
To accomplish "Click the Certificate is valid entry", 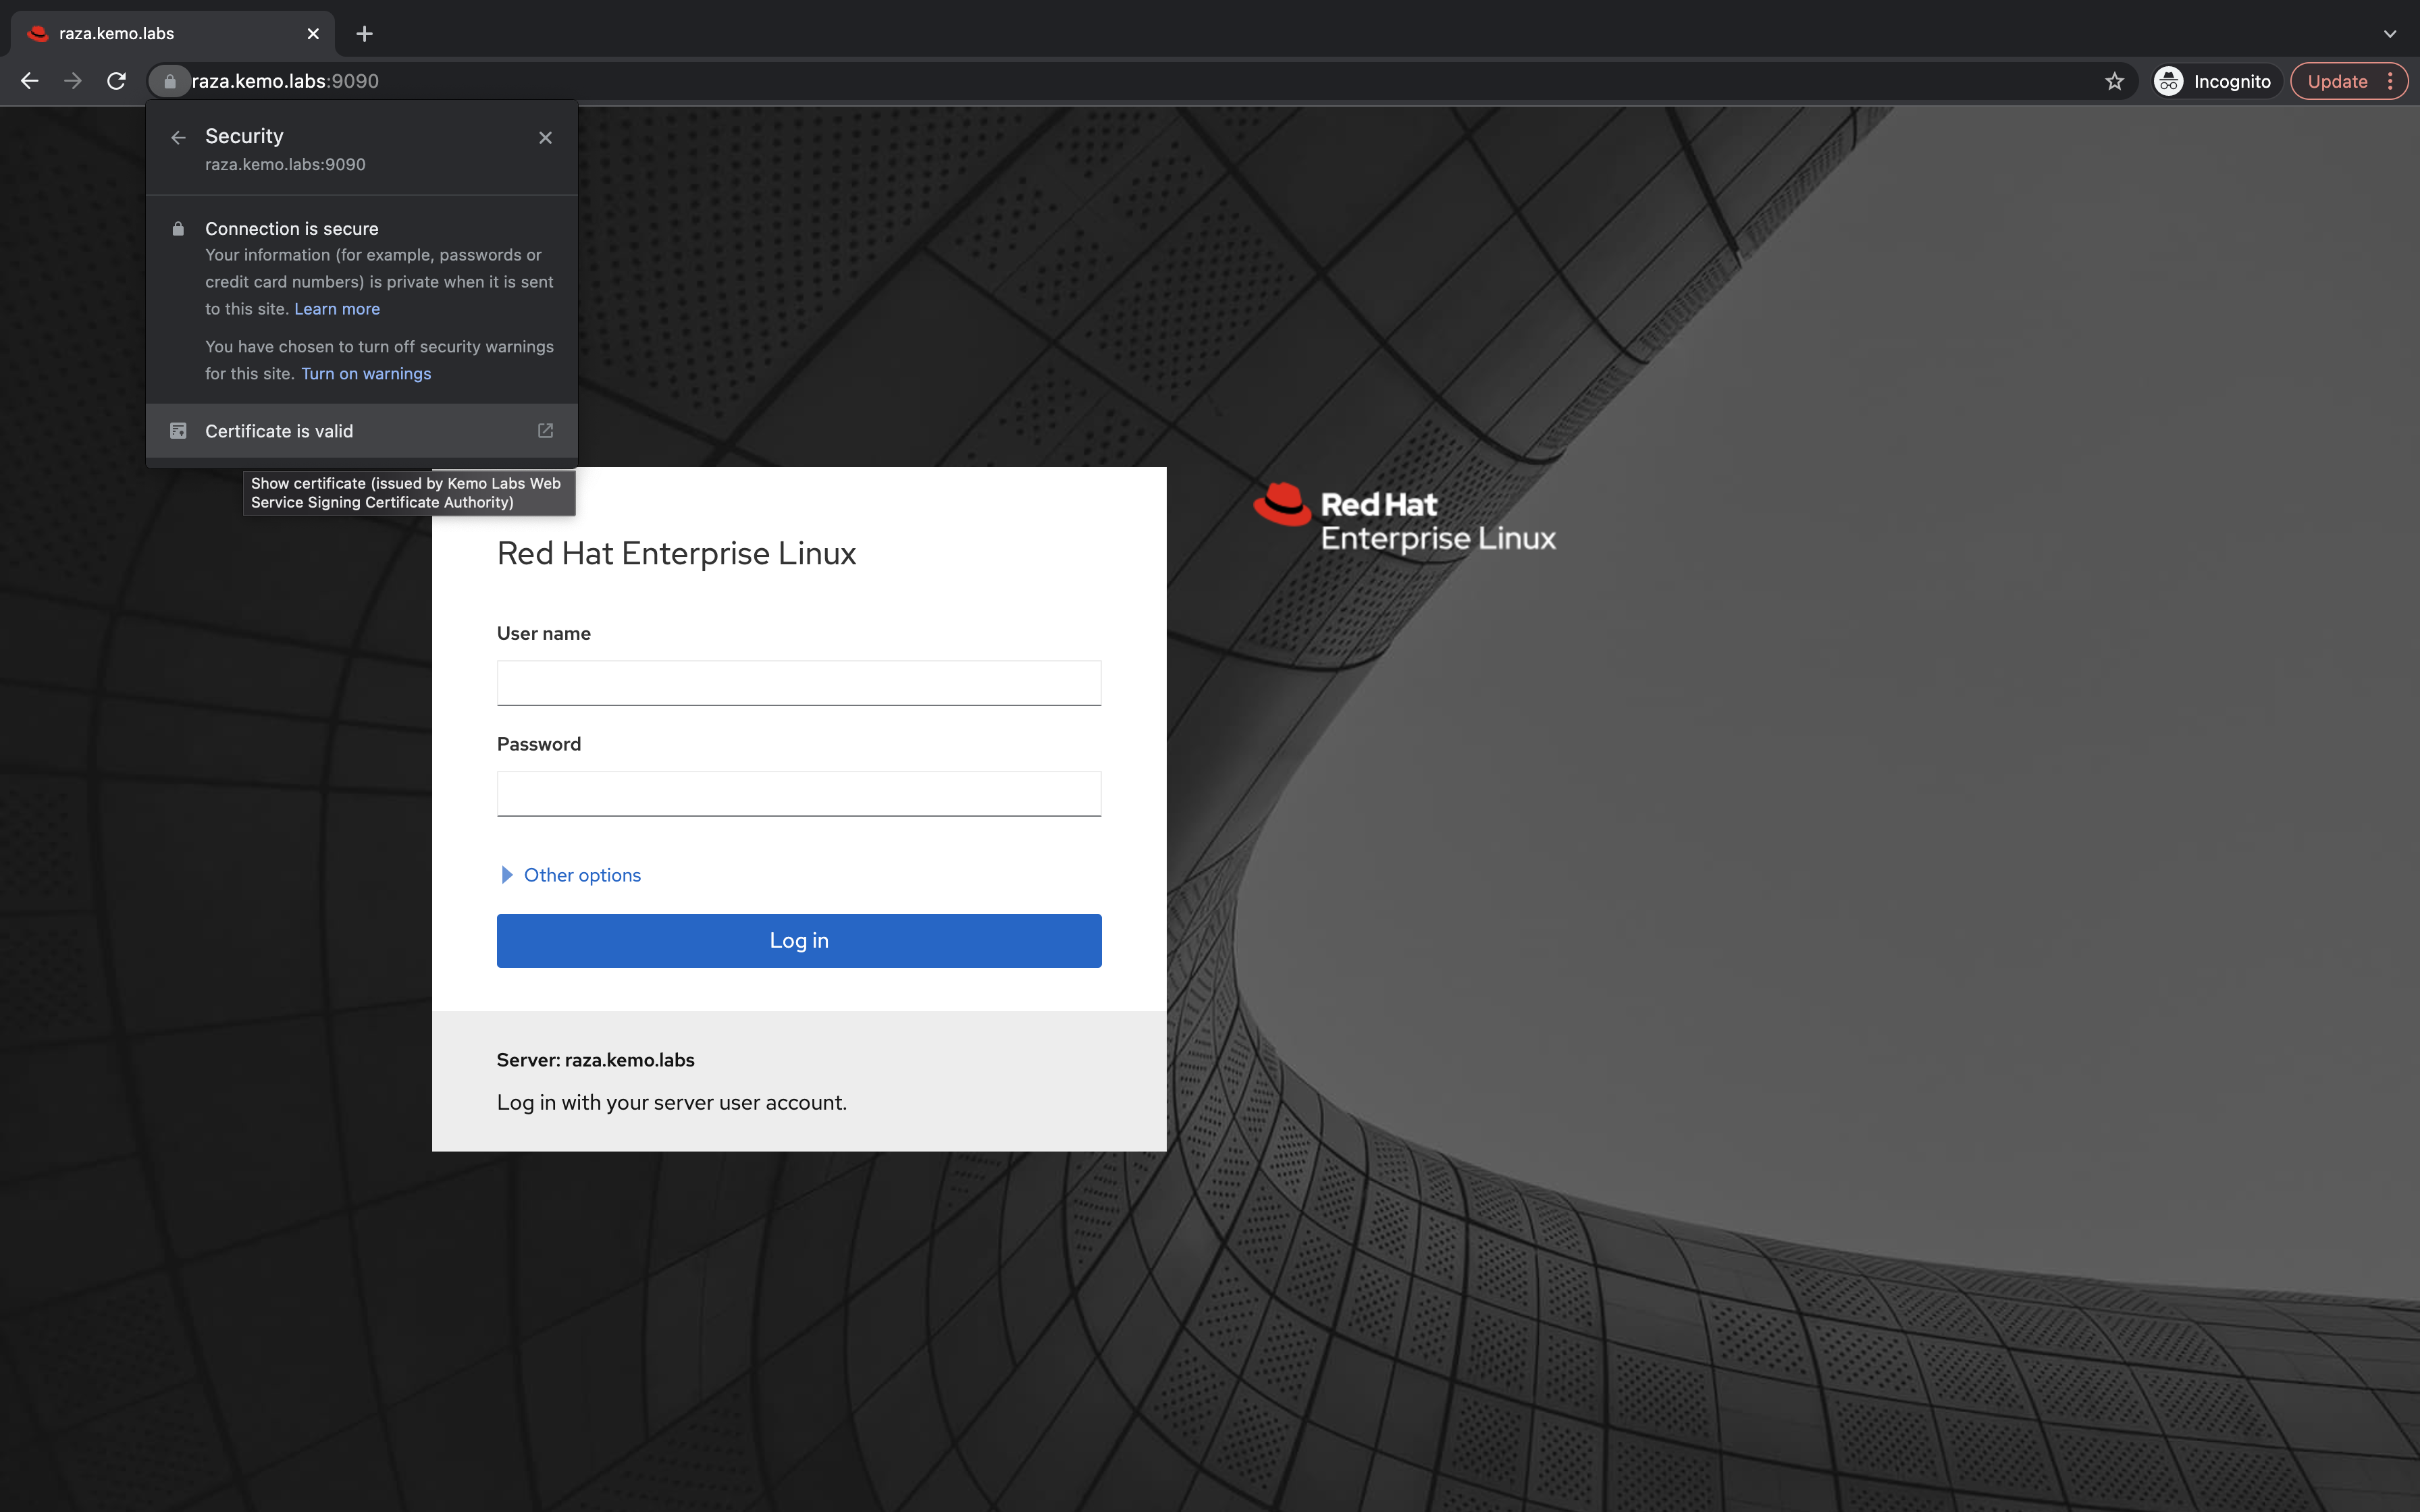I will coord(279,431).
